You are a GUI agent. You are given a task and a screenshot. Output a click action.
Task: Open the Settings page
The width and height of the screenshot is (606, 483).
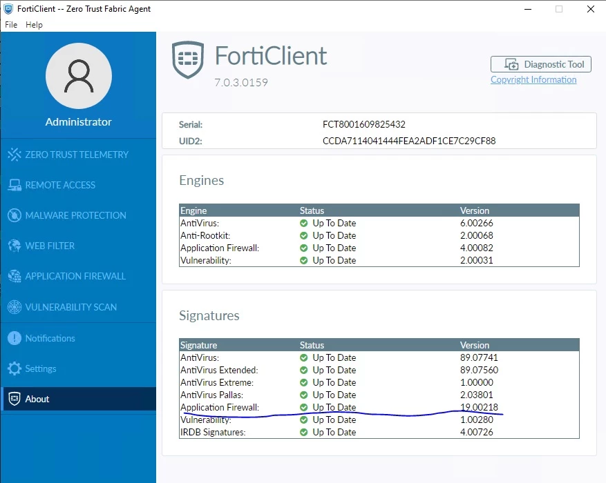click(79, 368)
